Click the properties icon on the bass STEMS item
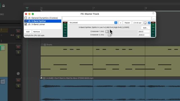The image size is (180, 101). (x=44, y=78)
